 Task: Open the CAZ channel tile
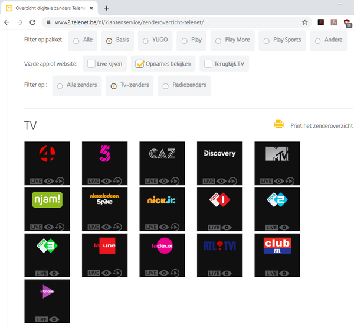point(162,163)
